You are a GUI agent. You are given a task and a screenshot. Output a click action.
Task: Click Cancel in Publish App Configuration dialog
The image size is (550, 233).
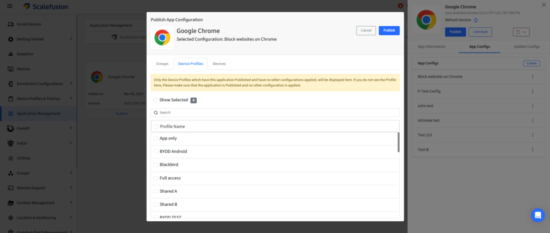tap(366, 31)
